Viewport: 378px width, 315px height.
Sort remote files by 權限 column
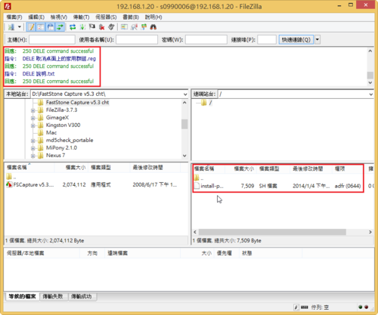tap(348, 168)
